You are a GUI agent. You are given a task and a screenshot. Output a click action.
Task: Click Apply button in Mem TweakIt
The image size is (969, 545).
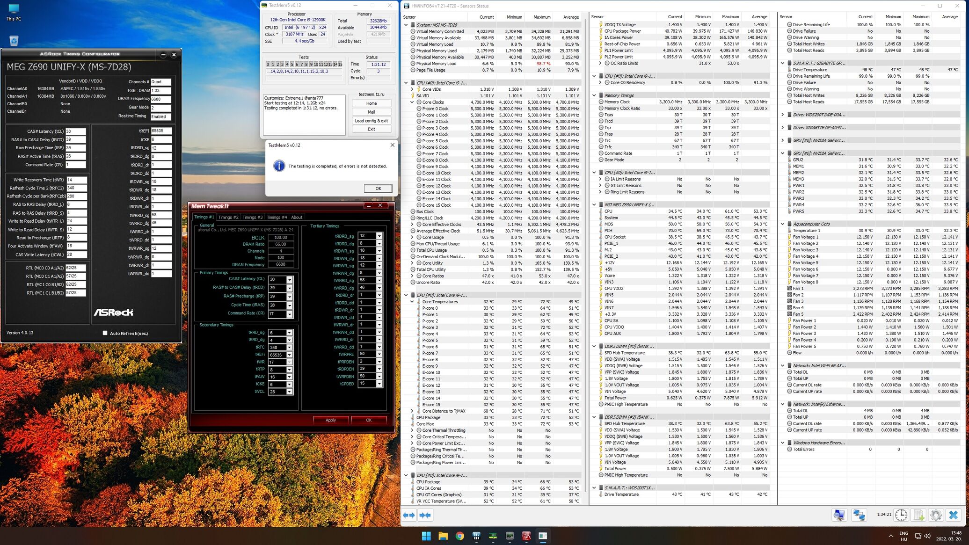click(331, 420)
